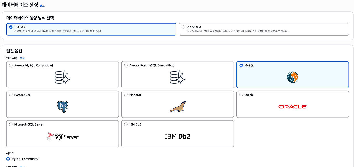Select 표준 생성 radio button

[x=11, y=27]
